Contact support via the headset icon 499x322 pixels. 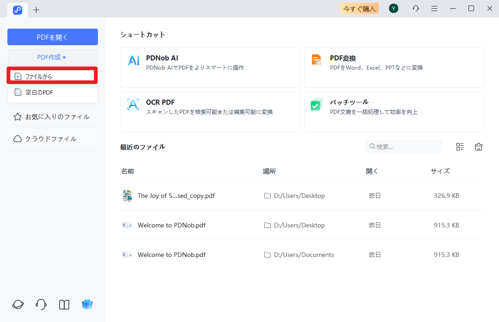[x=41, y=304]
